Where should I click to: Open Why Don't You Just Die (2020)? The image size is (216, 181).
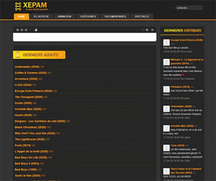(x=35, y=133)
